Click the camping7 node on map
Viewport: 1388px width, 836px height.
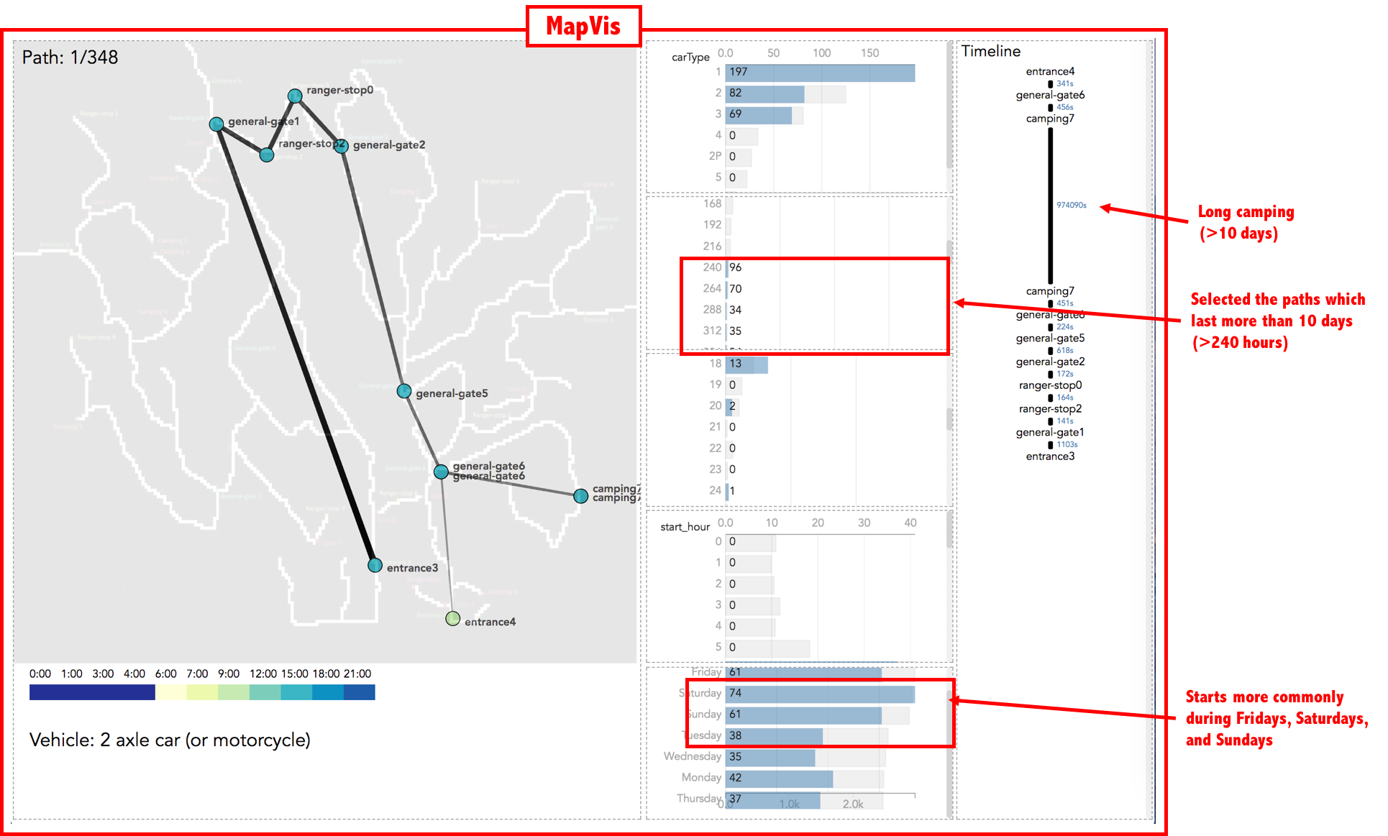(580, 496)
